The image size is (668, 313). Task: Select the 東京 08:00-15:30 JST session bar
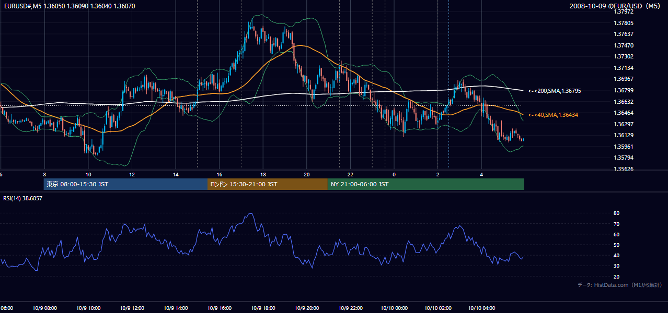pos(125,184)
